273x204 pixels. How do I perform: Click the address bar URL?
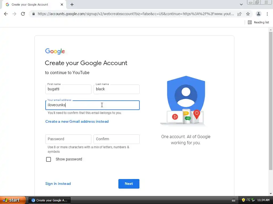136,14
